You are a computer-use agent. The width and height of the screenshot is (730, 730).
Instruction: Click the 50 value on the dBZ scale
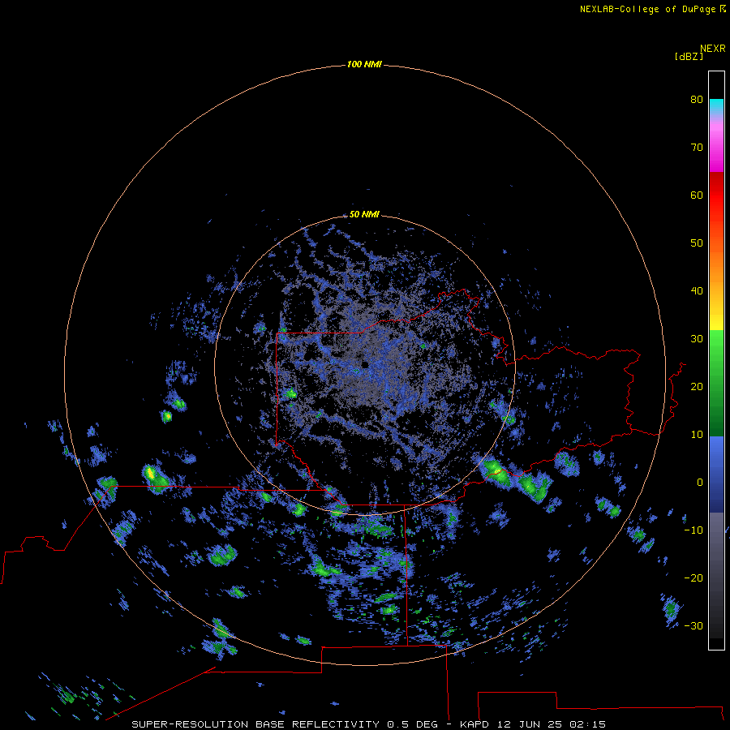click(x=697, y=243)
